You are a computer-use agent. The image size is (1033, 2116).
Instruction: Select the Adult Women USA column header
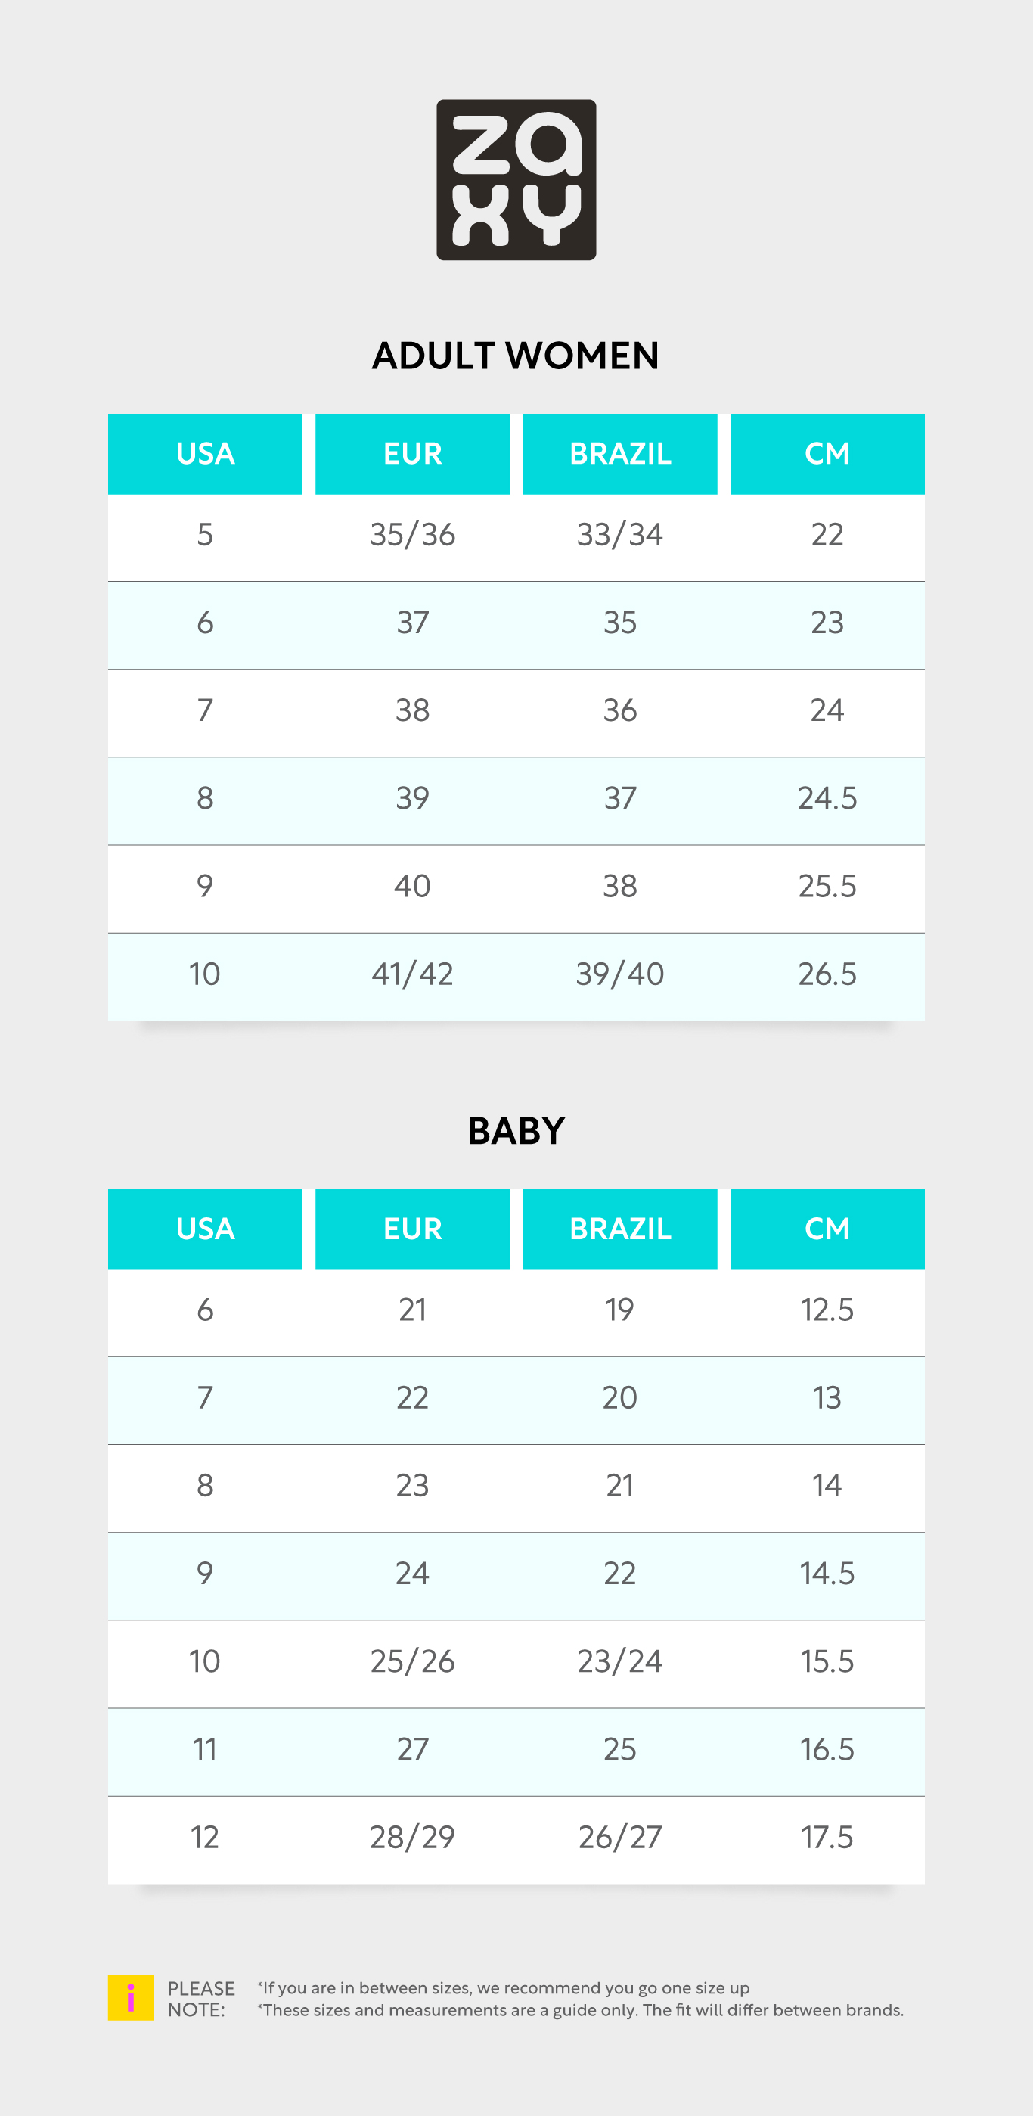point(205,453)
